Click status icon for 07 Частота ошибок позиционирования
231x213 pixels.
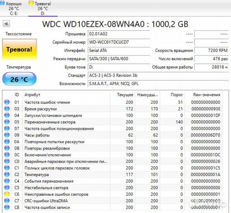click(x=7, y=128)
